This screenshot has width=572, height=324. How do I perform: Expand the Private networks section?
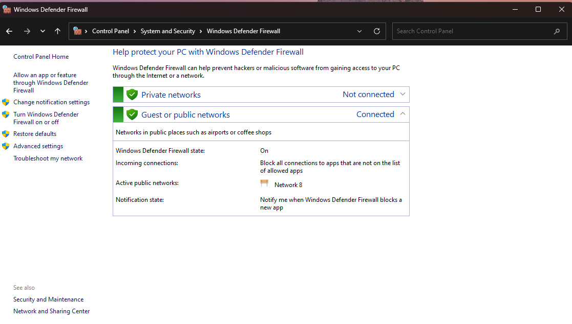pos(402,94)
